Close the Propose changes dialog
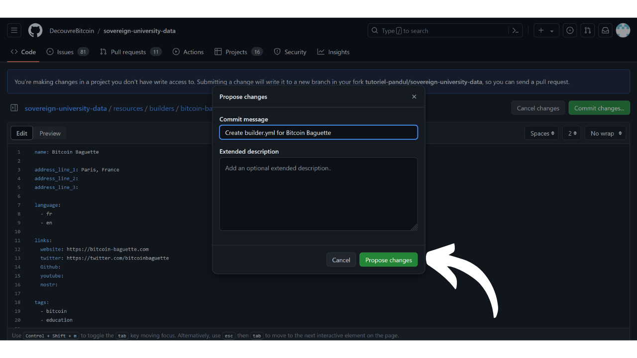Image resolution: width=637 pixels, height=358 pixels. [414, 96]
